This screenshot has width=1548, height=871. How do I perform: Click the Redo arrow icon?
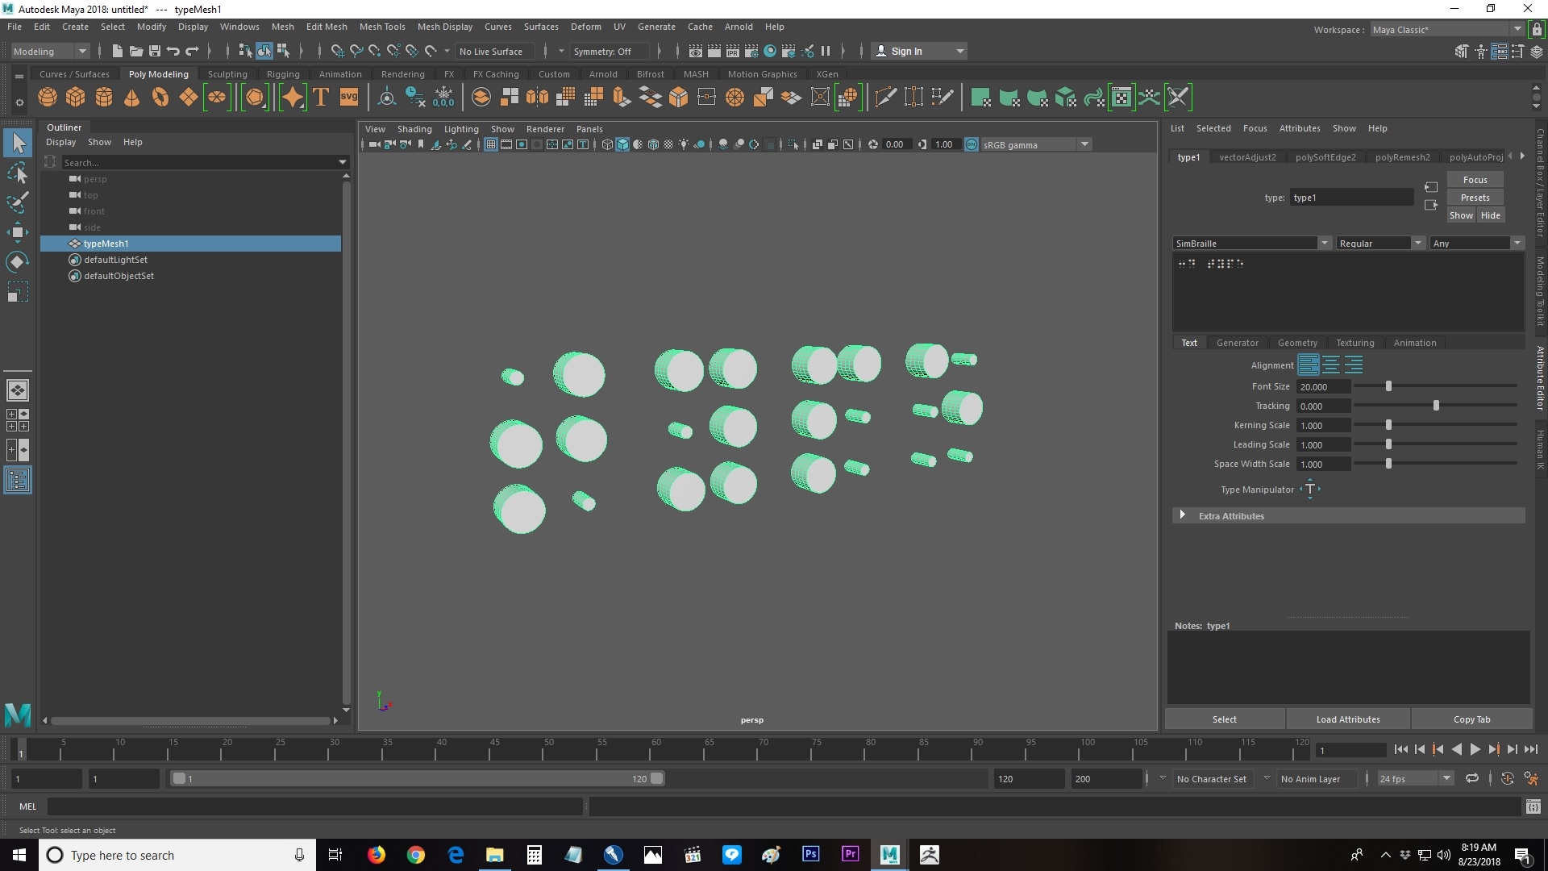(x=192, y=51)
